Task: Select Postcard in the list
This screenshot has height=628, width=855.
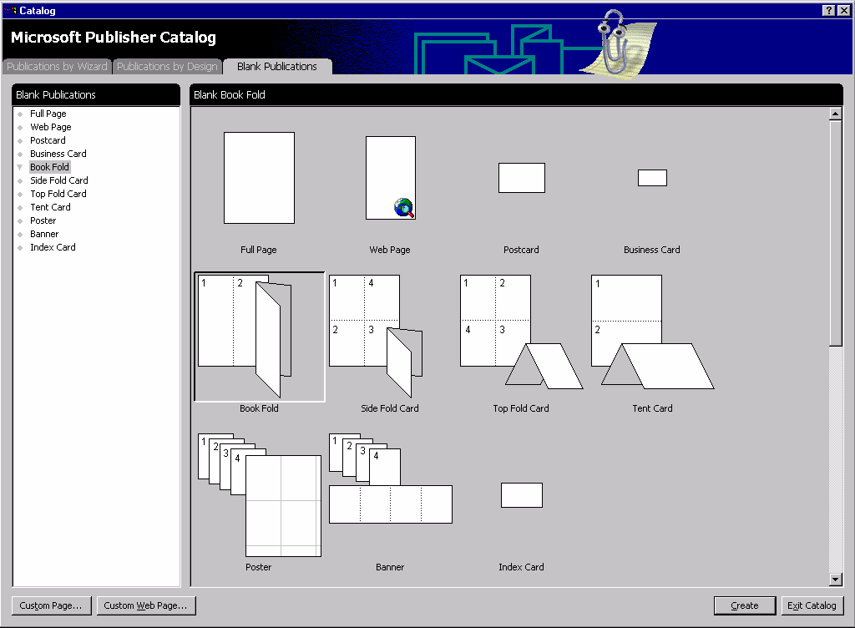Action: pyautogui.click(x=48, y=140)
